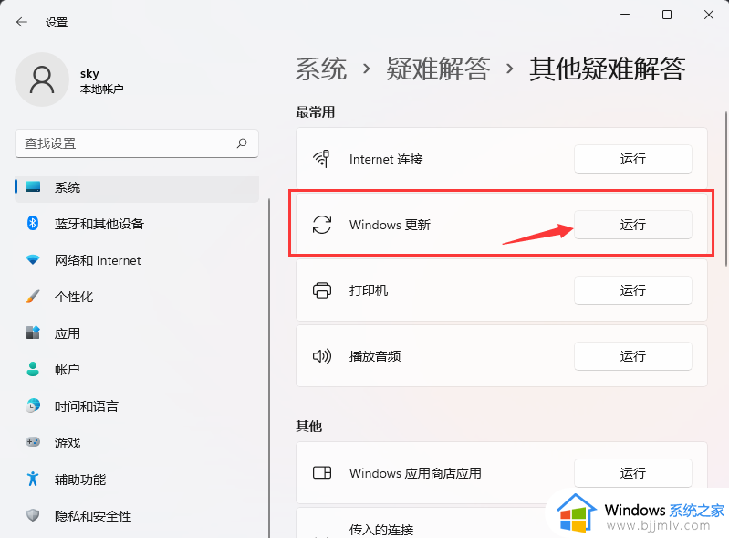Click the Personalization paintbrush icon
Viewport: 729px width, 538px height.
click(33, 296)
